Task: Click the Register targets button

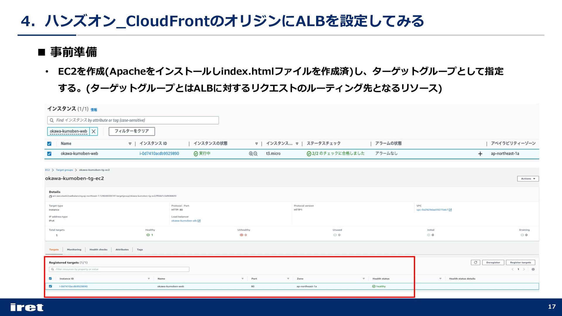Action: coord(520,262)
